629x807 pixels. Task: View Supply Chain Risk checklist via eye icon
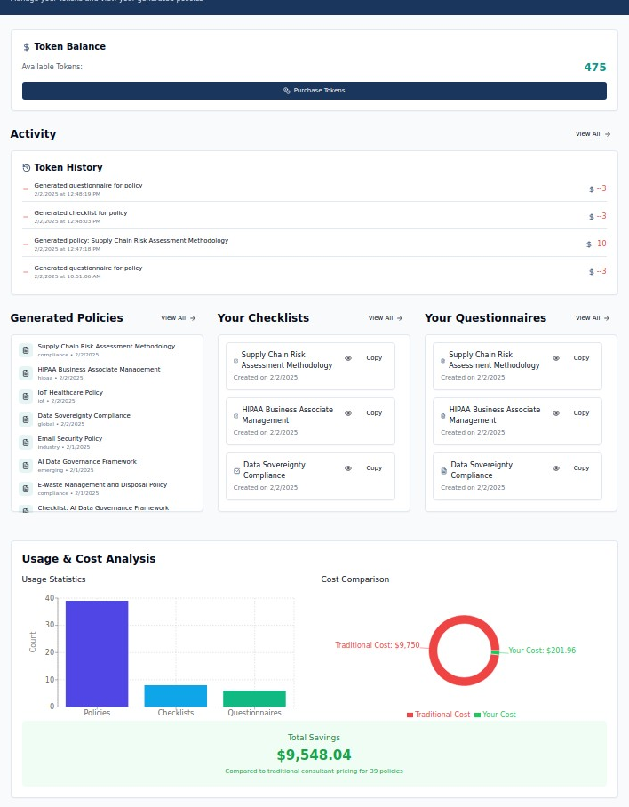pos(348,358)
